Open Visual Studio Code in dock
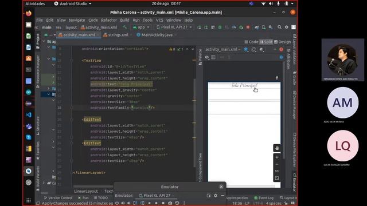This screenshot has height=206, width=367. coord(29,114)
